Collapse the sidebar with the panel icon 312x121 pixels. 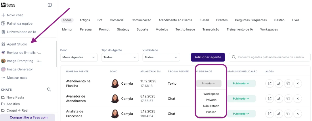pos(50,5)
